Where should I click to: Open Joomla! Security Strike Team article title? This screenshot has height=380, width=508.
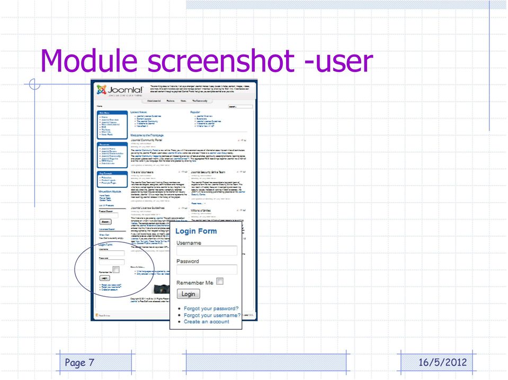point(208,172)
